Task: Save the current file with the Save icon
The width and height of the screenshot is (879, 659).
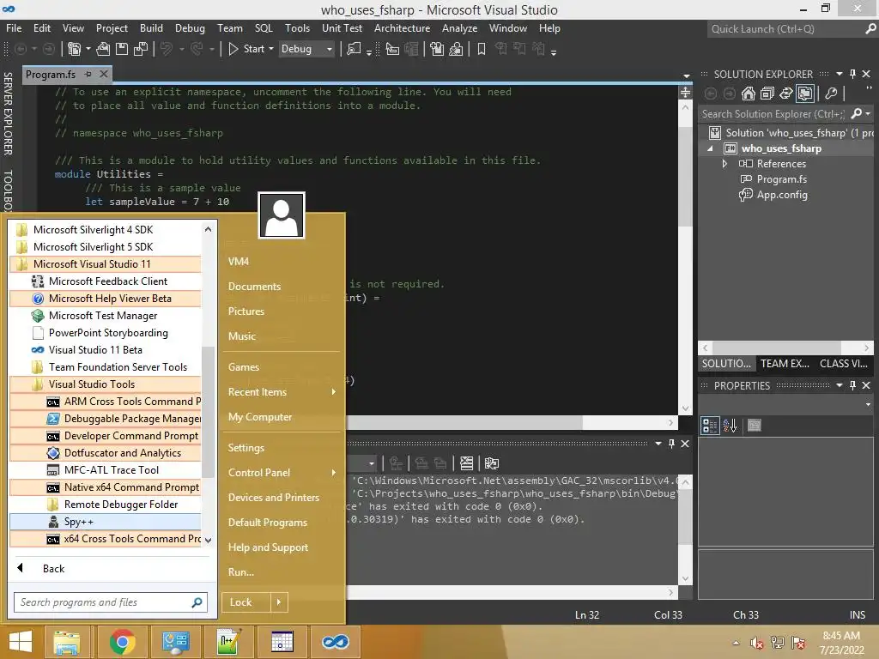Action: click(x=122, y=49)
